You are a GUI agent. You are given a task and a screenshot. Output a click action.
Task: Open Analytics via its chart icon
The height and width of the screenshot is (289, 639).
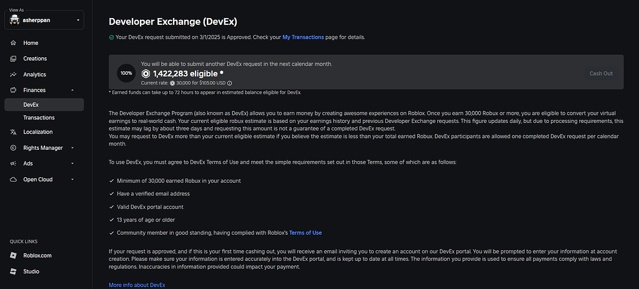(13, 74)
